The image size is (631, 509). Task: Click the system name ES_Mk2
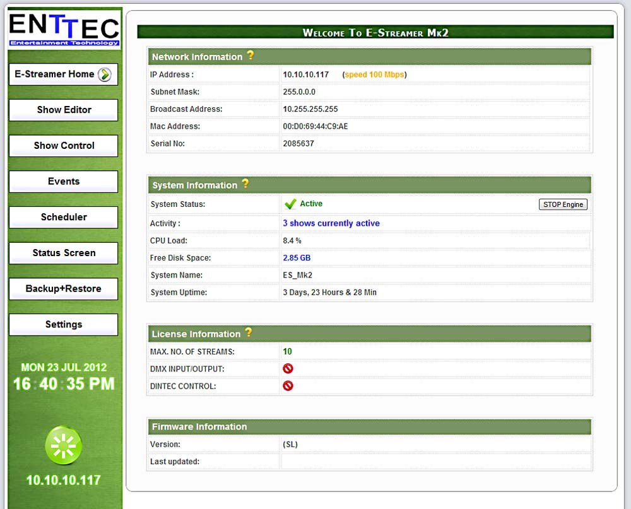click(297, 275)
